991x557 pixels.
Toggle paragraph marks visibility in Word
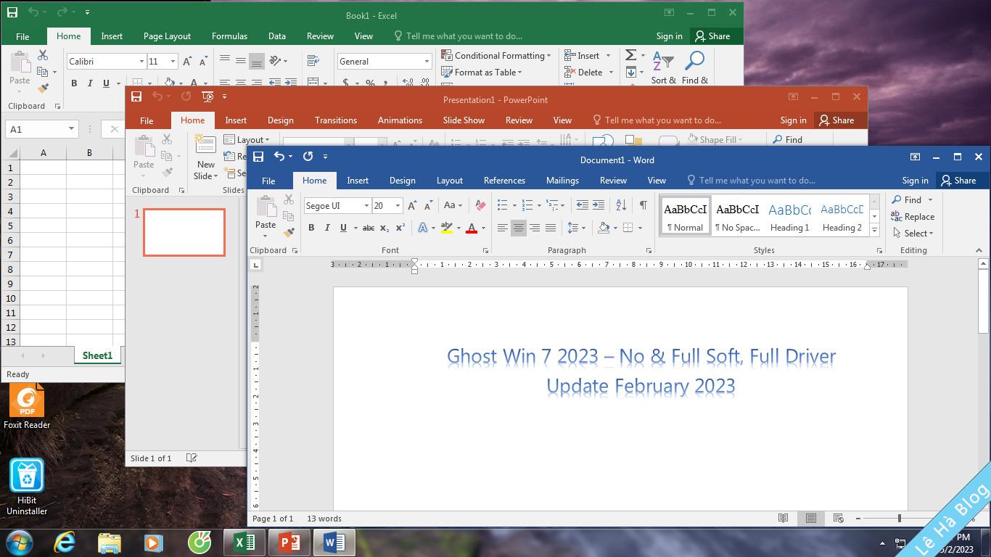(x=643, y=205)
